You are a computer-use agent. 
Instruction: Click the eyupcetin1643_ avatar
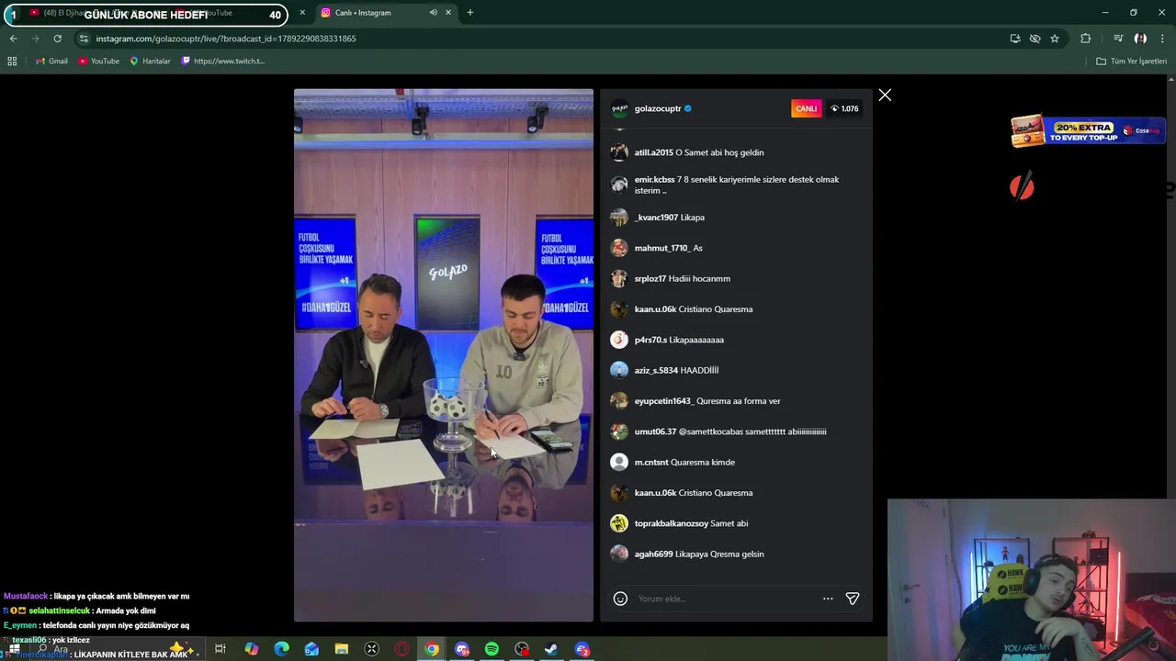pos(619,401)
